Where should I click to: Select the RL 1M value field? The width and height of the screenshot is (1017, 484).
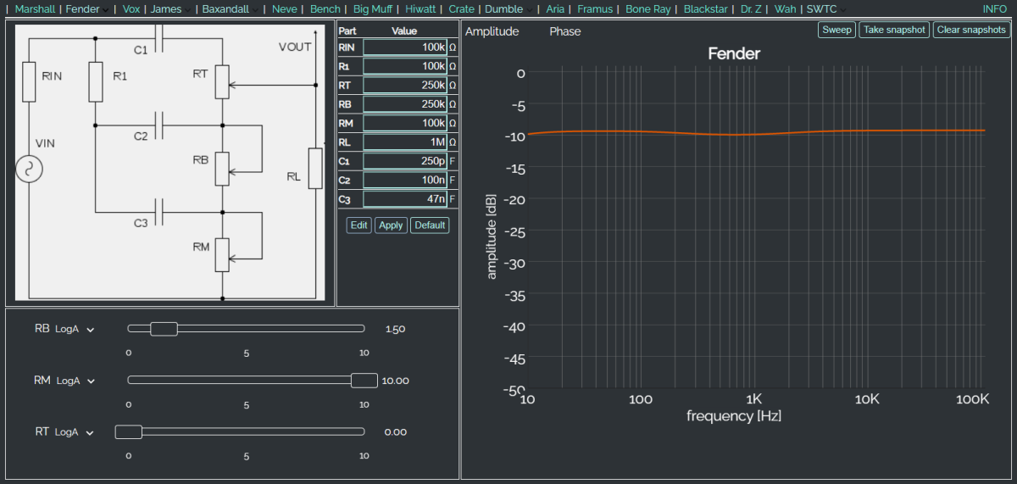[405, 142]
